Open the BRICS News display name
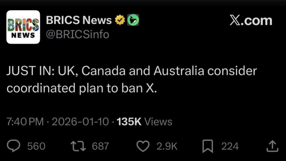Viewport: 286px width, 161px height. pyautogui.click(x=79, y=20)
